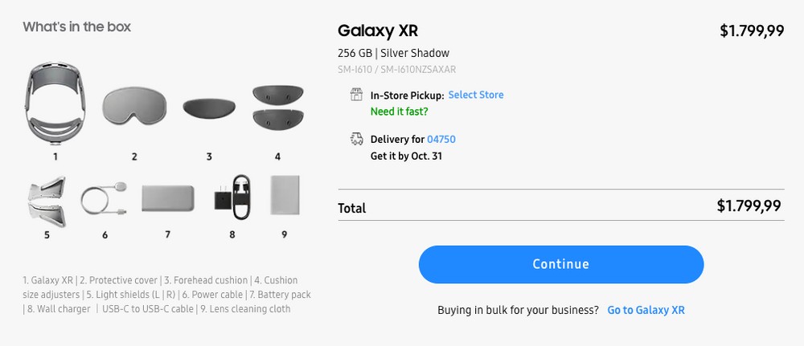
Task: Click the in-store pickup store icon
Action: point(357,95)
